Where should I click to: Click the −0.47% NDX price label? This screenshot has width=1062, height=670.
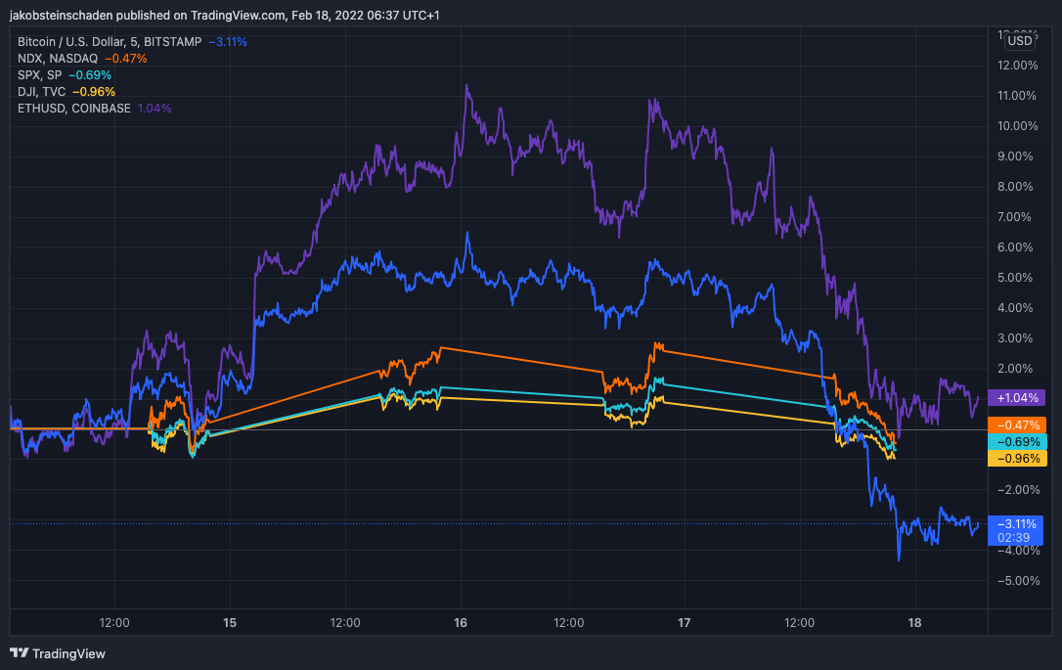tap(1017, 424)
